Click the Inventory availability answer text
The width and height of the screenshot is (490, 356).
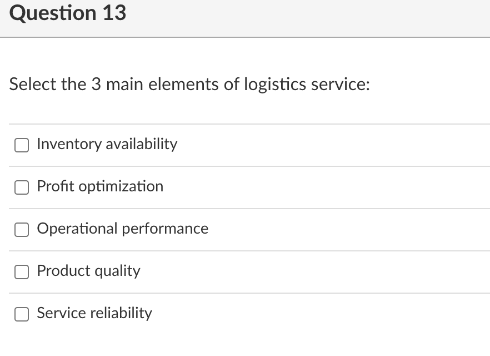pos(107,144)
